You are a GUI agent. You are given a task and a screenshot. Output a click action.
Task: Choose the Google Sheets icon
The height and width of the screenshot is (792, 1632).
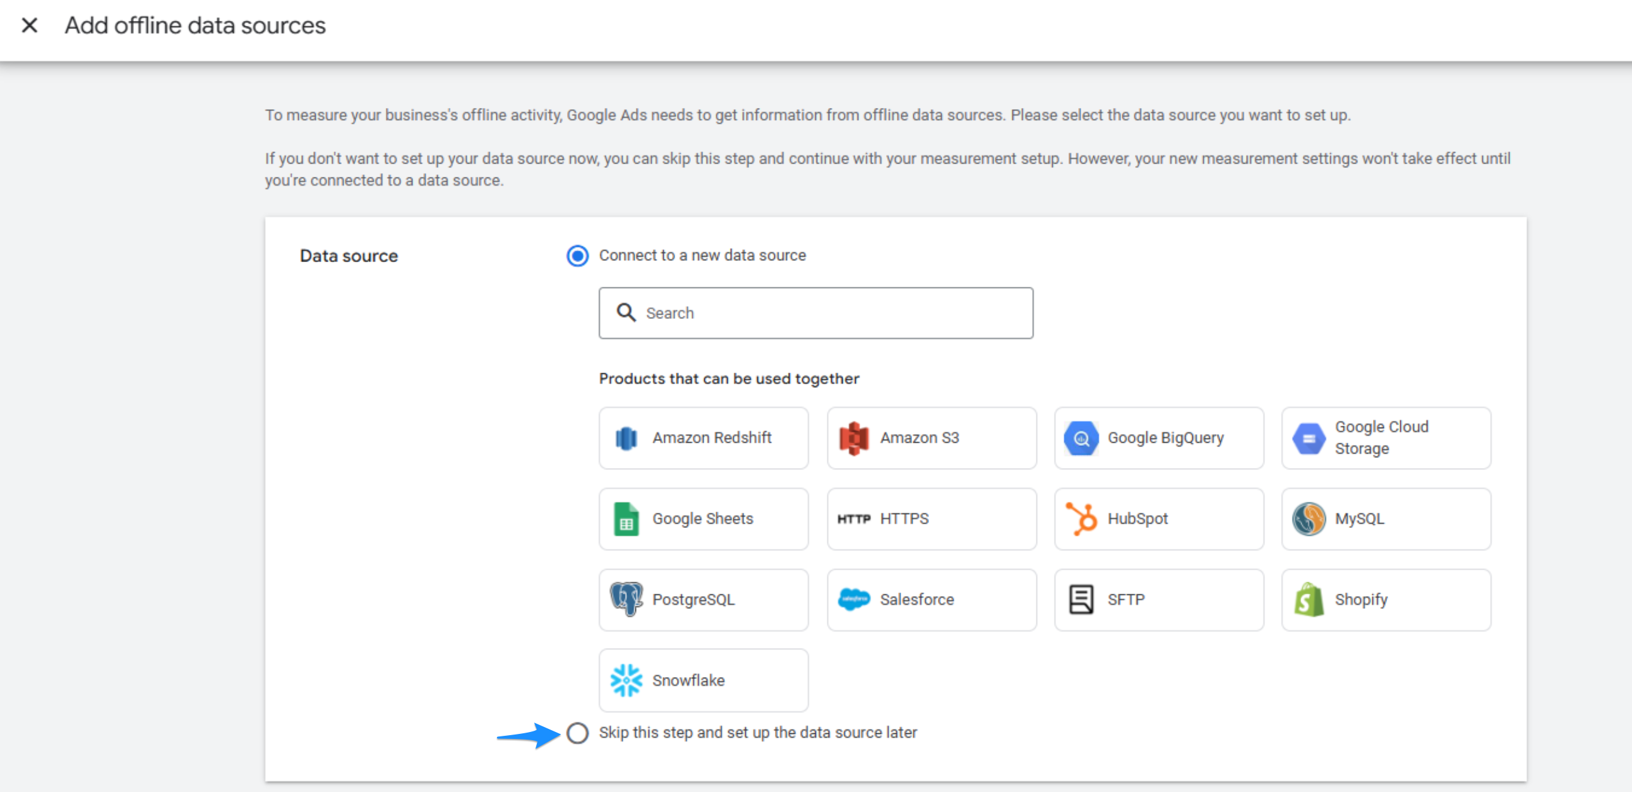626,519
